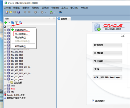The height and width of the screenshot is (108, 130).
Task: Close the 连接 panel with its x
Action: [x=50, y=19]
